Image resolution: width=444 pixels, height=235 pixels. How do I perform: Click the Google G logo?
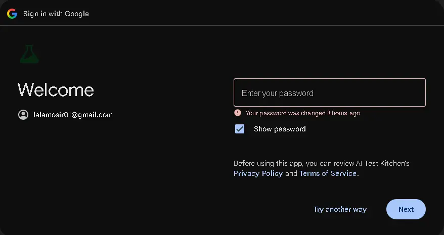[12, 14]
